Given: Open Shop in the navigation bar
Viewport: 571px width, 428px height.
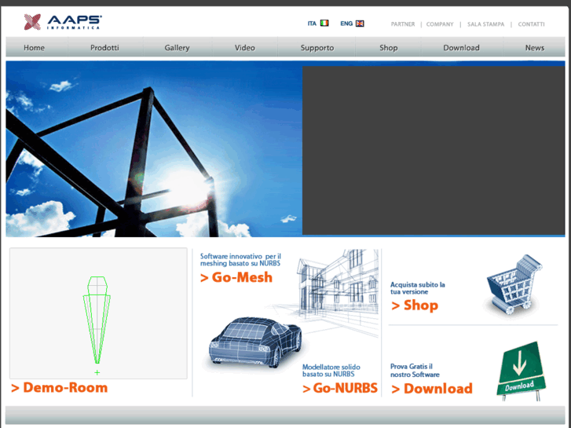Looking at the screenshot, I should [389, 48].
